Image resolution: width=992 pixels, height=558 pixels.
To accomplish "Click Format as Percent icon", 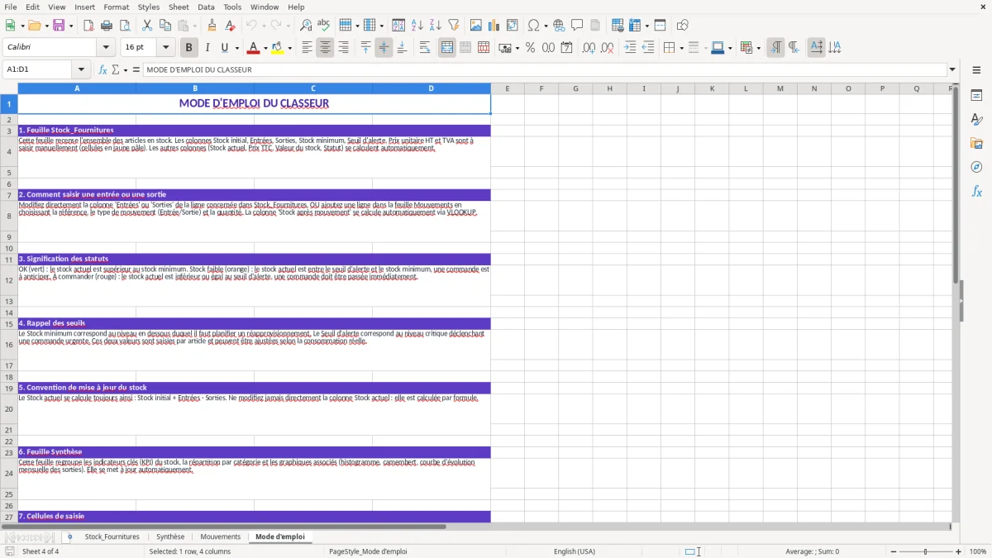I will [x=530, y=48].
